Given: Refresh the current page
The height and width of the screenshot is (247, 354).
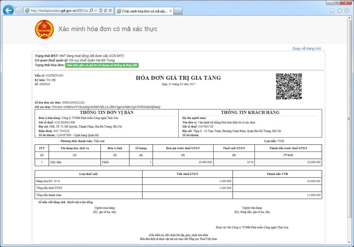Looking at the screenshot, I should pyautogui.click(x=105, y=10).
